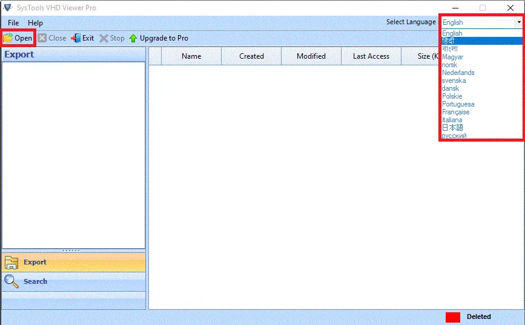Choose English from the language list
525x325 pixels.
tap(482, 33)
